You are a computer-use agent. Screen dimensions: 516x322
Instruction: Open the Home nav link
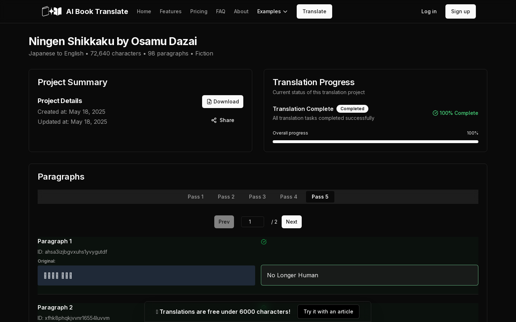(144, 11)
